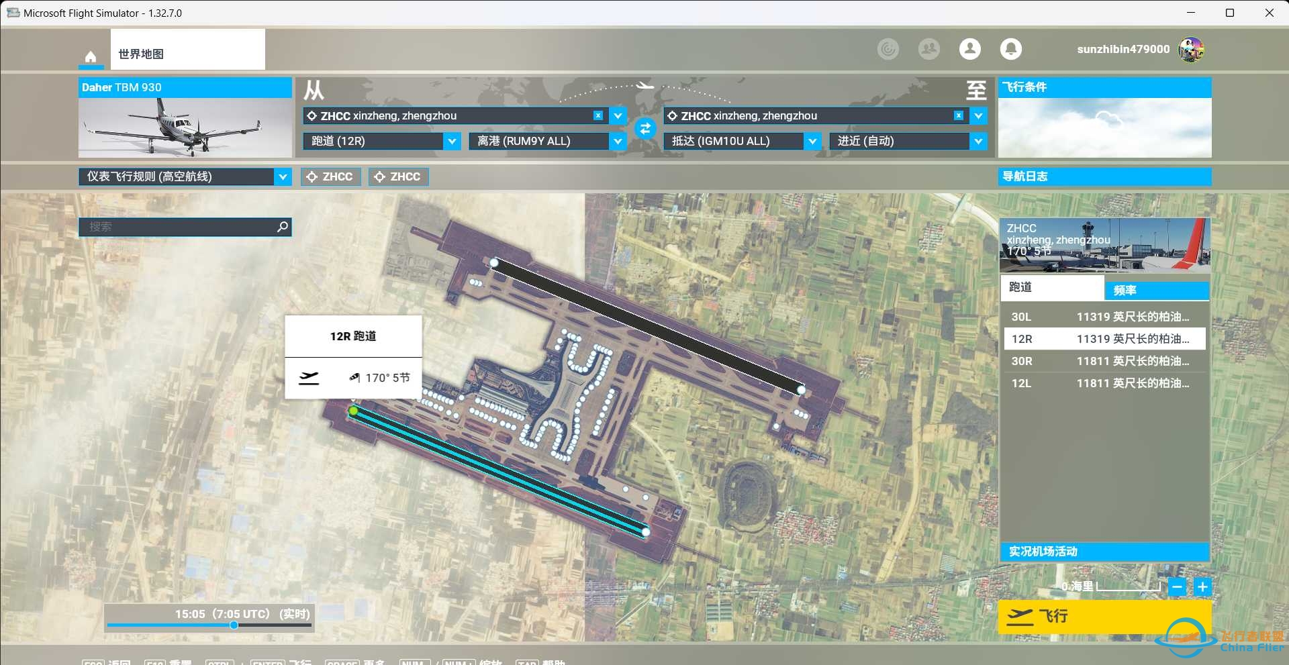Click the Daher TBM 930 aircraft thumbnail
This screenshot has height=665, width=1289.
click(185, 127)
